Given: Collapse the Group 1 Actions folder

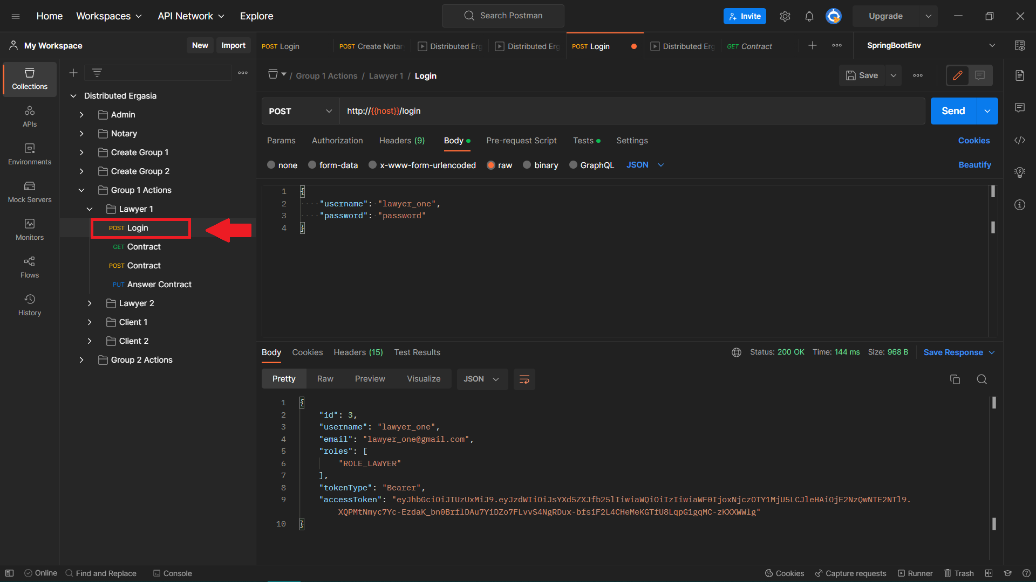Looking at the screenshot, I should [x=81, y=190].
